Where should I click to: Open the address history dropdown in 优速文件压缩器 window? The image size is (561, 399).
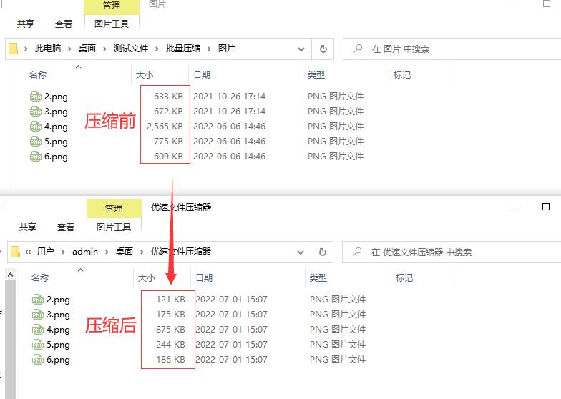click(301, 252)
